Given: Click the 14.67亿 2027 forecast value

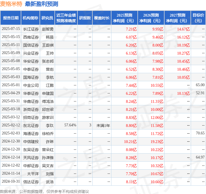Looking at the screenshot, I should 183,29.
